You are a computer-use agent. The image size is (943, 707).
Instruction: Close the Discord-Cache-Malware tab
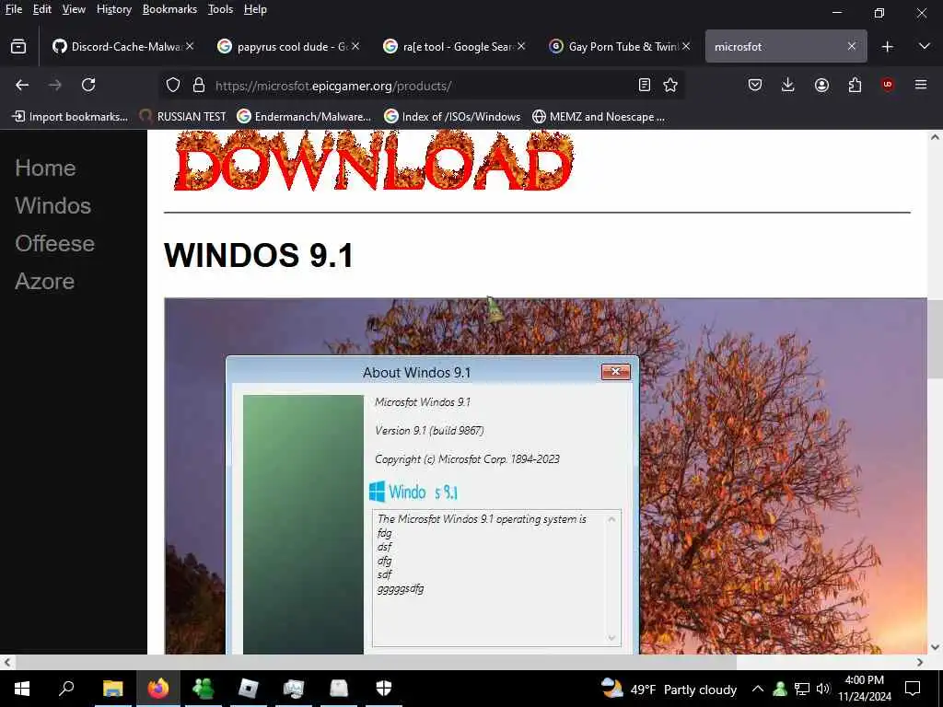[x=190, y=46]
